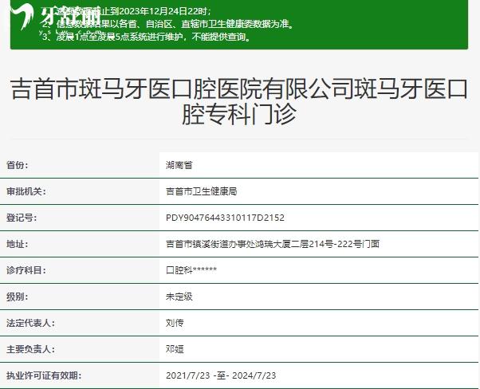Click the page title 吉首市斑马牙医口腔医院有限公司
The height and width of the screenshot is (389, 480).
pos(239,101)
